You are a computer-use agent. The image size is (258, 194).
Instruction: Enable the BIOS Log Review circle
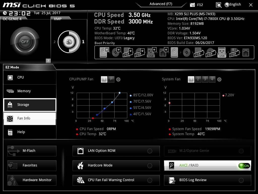coord(241,180)
